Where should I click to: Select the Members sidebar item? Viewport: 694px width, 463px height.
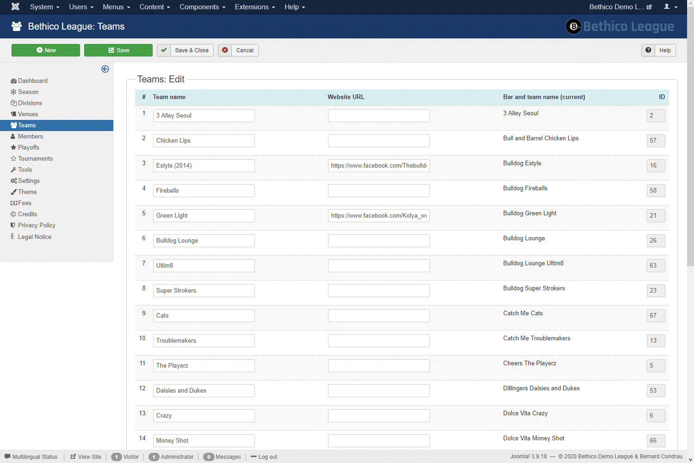point(31,137)
